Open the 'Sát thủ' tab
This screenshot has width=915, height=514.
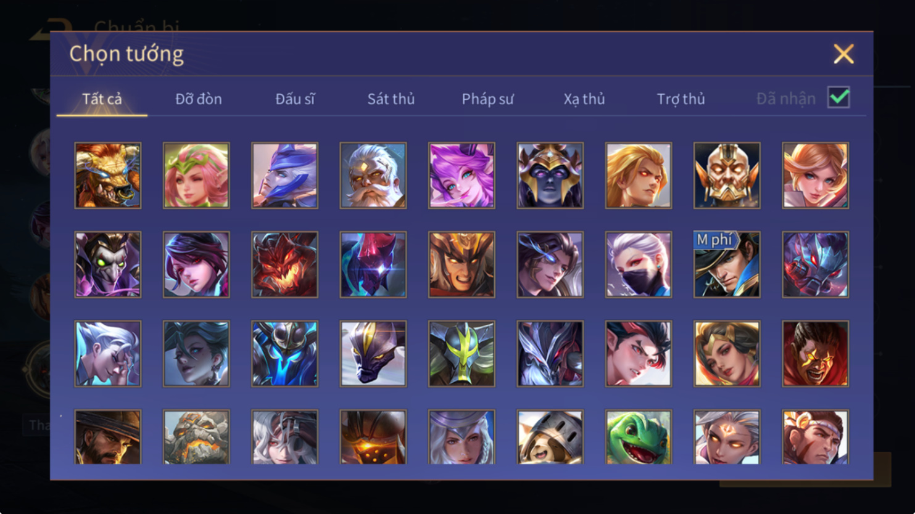(391, 99)
